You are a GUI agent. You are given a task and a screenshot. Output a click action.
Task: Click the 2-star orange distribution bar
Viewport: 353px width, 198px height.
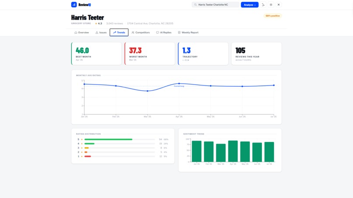click(x=86, y=152)
